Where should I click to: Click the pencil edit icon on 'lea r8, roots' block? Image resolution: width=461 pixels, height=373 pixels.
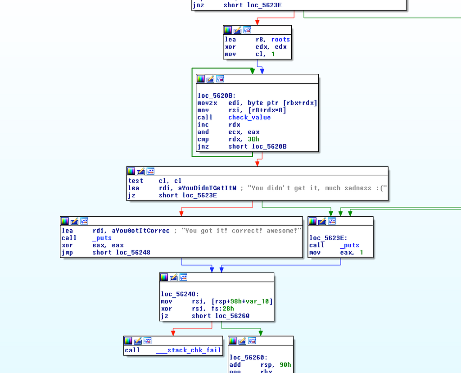coord(238,30)
